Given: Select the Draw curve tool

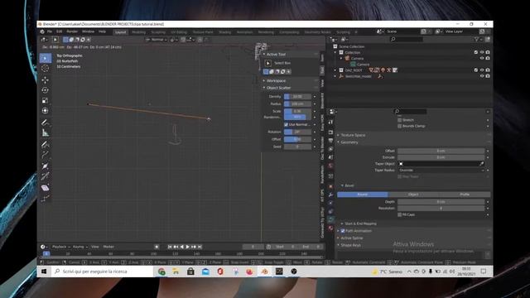Looking at the screenshot, I should (x=46, y=144).
